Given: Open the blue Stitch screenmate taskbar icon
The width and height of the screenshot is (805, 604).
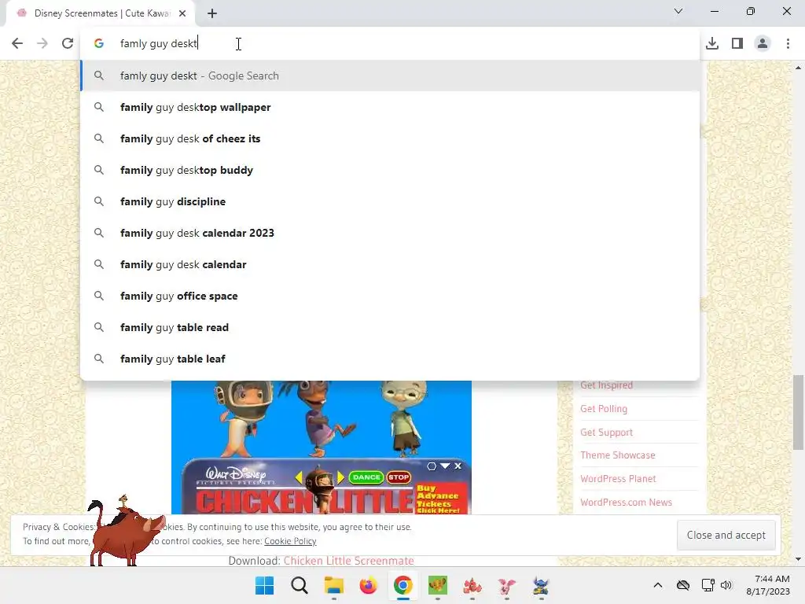Looking at the screenshot, I should pyautogui.click(x=541, y=585).
